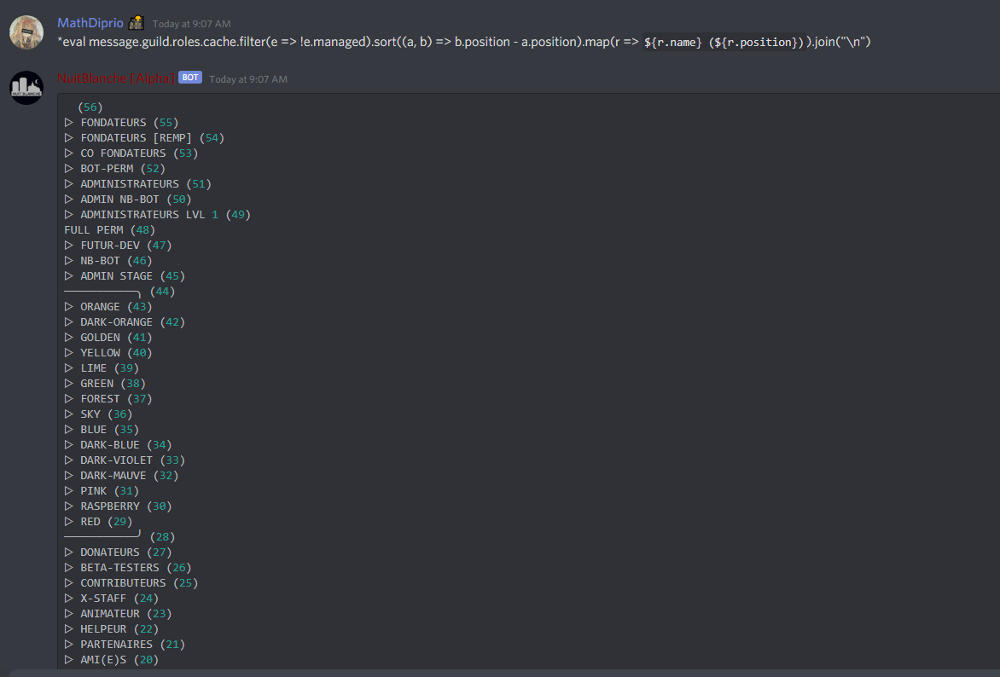Click the NuitBlanche [Alpha] username
Viewport: 1000px width, 677px height.
tap(115, 78)
